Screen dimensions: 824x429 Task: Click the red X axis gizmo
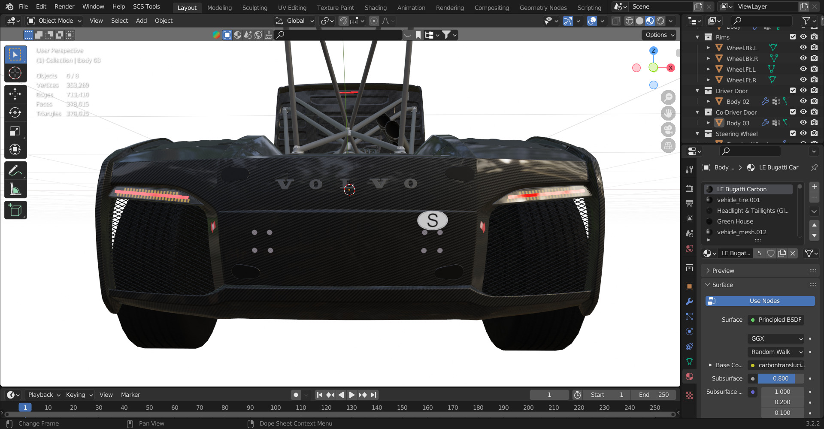(670, 68)
